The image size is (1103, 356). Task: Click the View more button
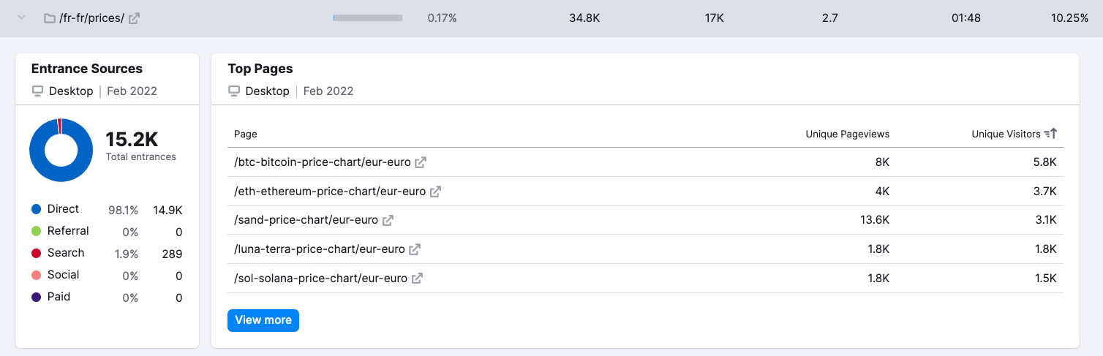[263, 320]
